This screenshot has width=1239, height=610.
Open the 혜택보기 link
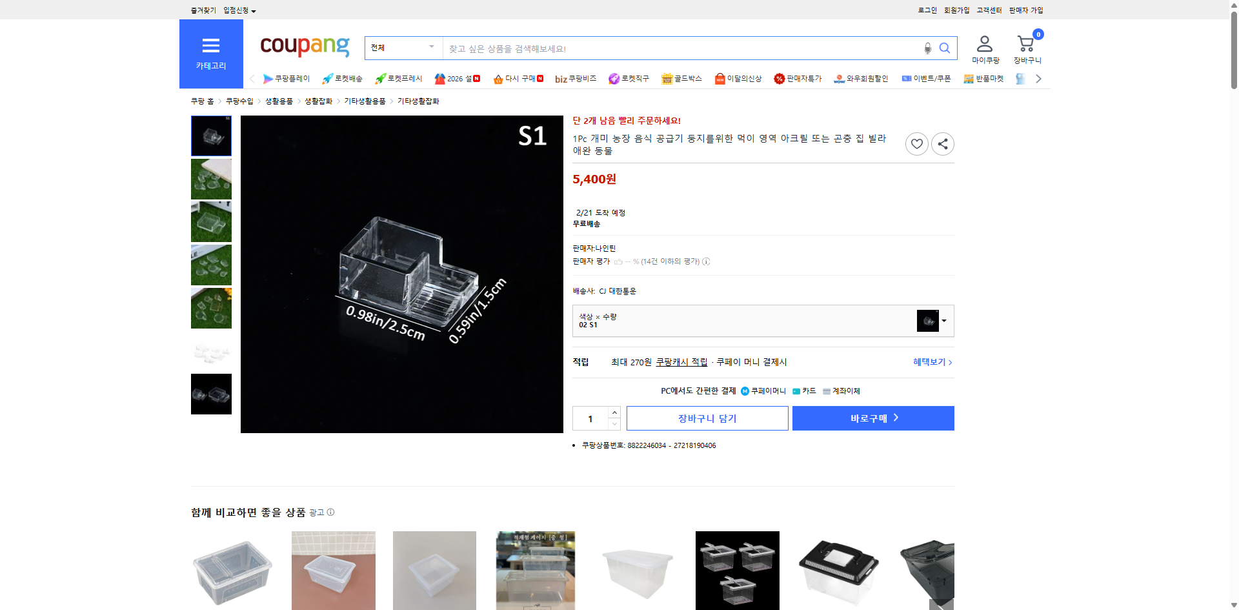(930, 361)
